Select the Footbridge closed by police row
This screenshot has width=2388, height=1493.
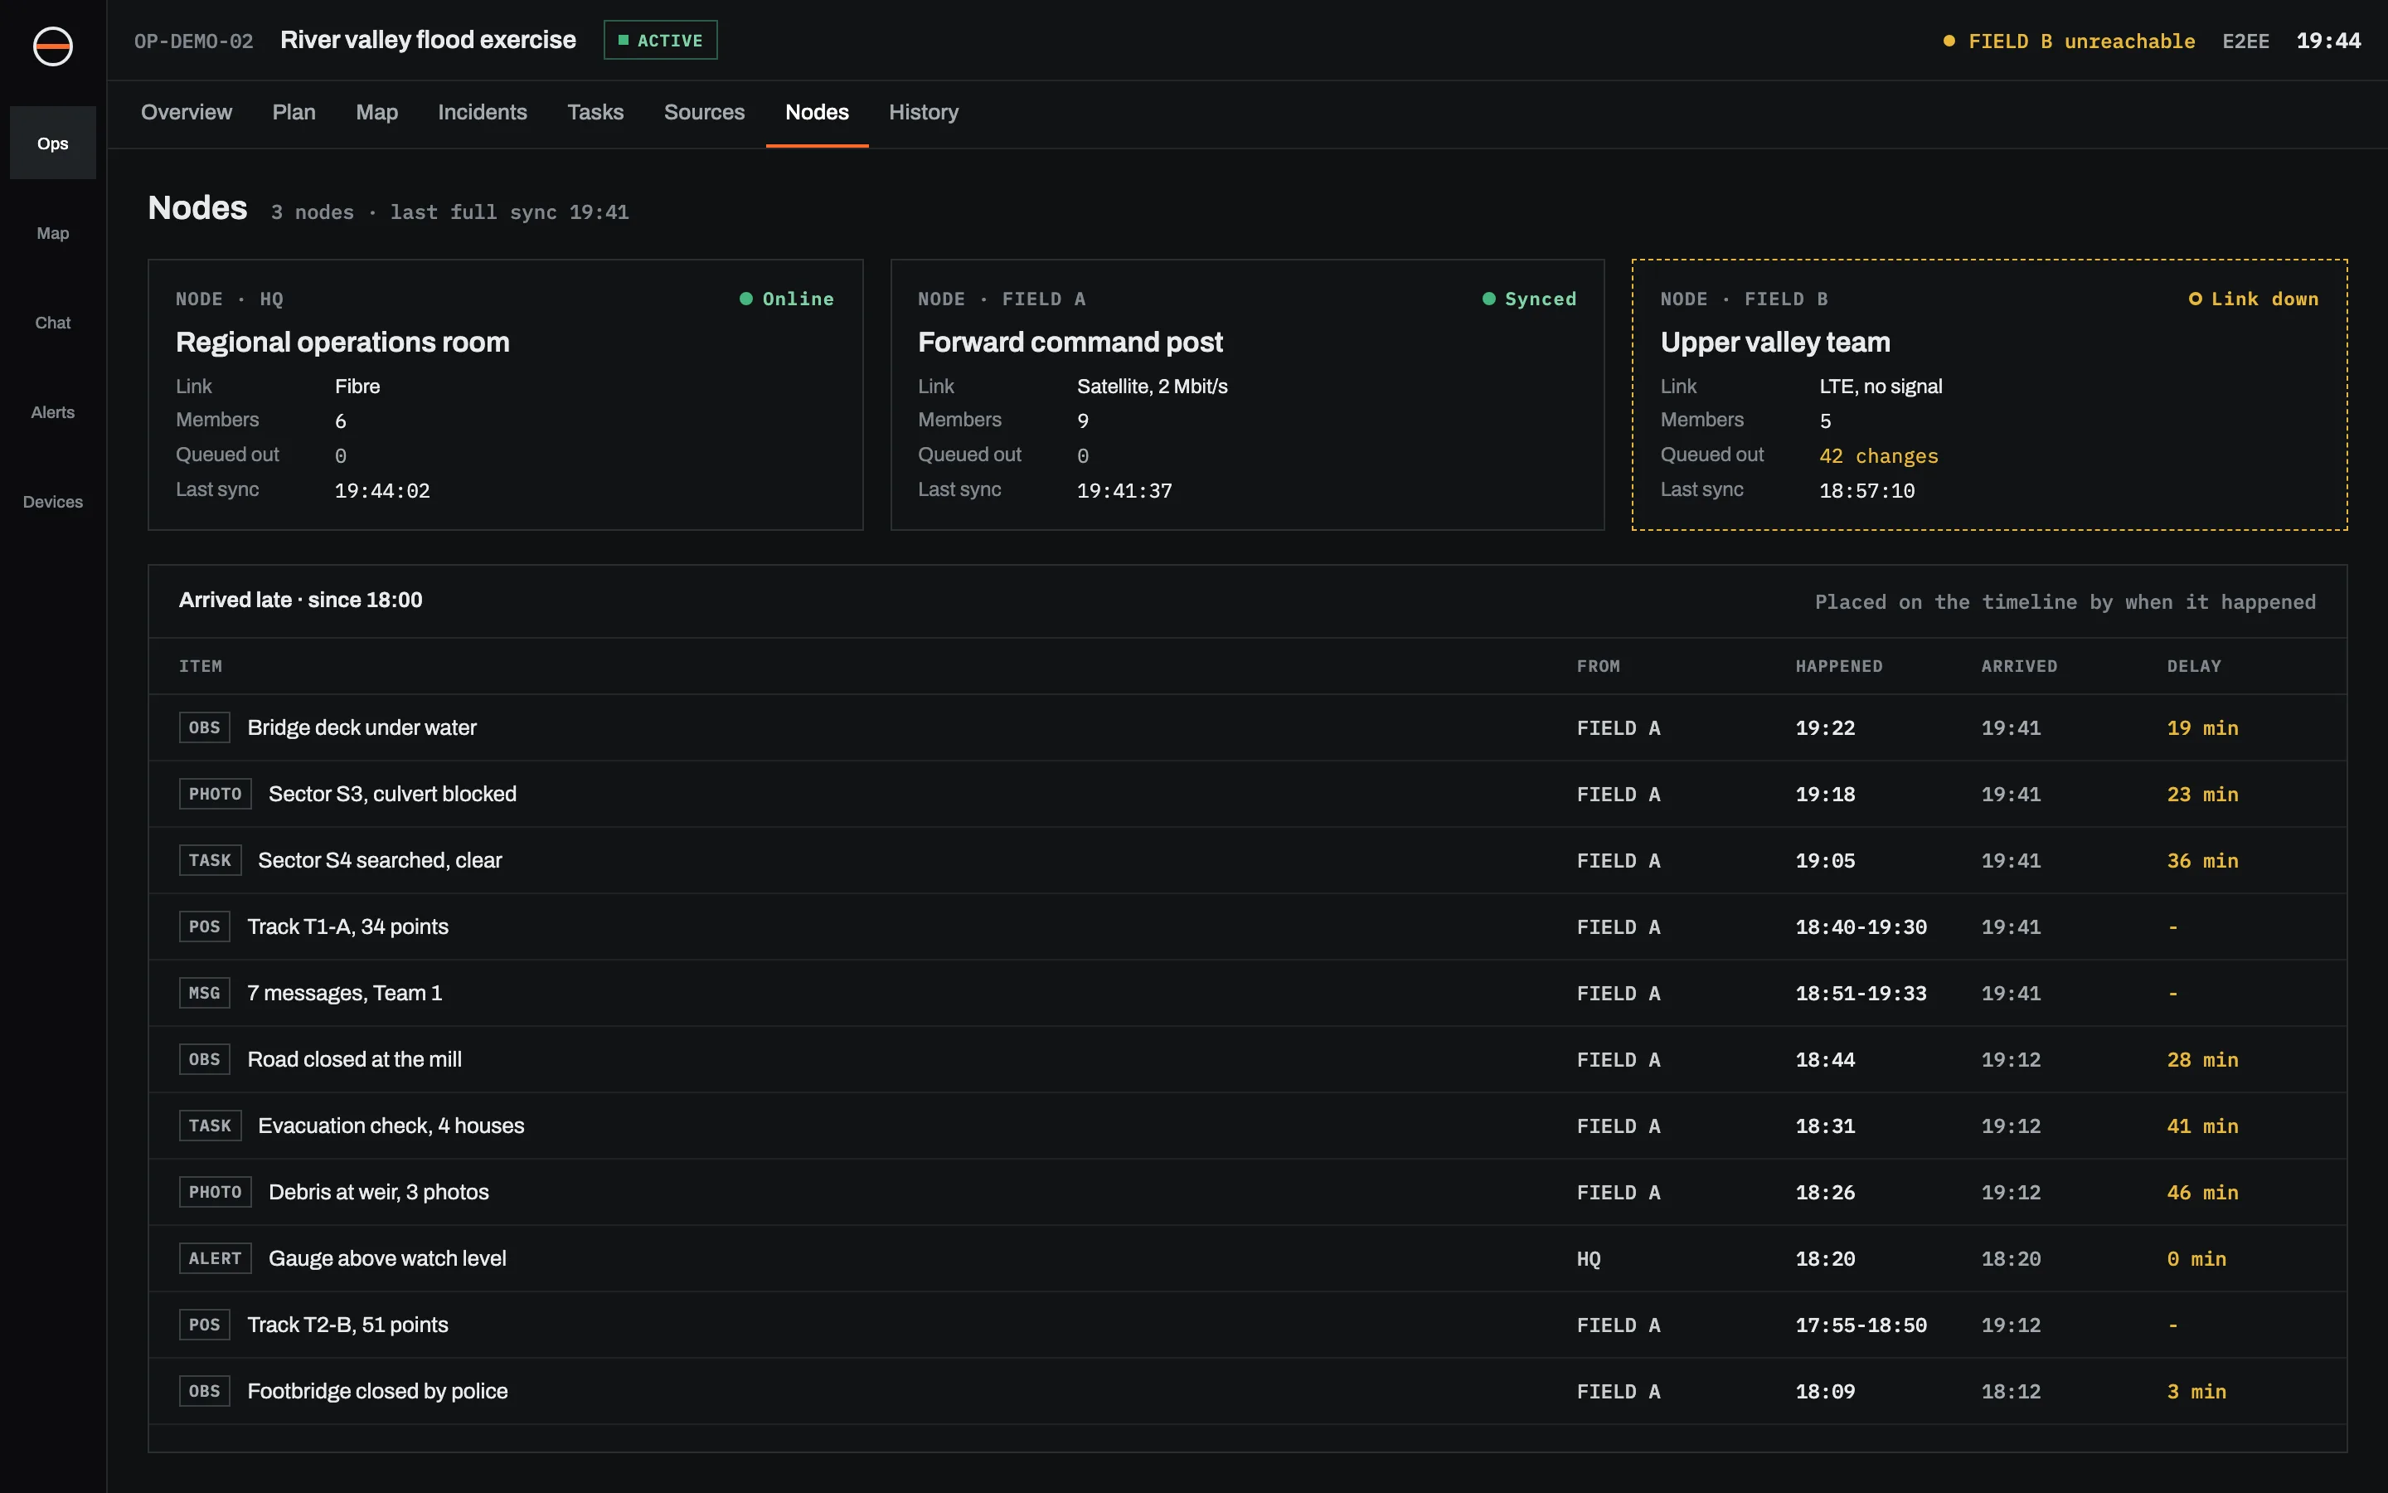click(x=1247, y=1391)
